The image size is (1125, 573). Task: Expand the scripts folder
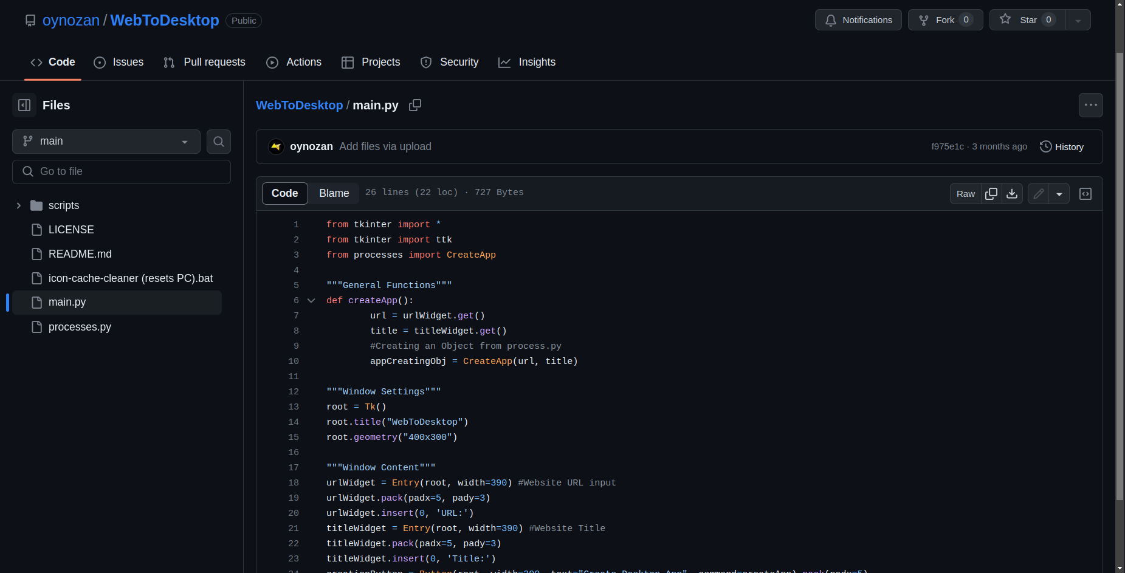point(19,205)
